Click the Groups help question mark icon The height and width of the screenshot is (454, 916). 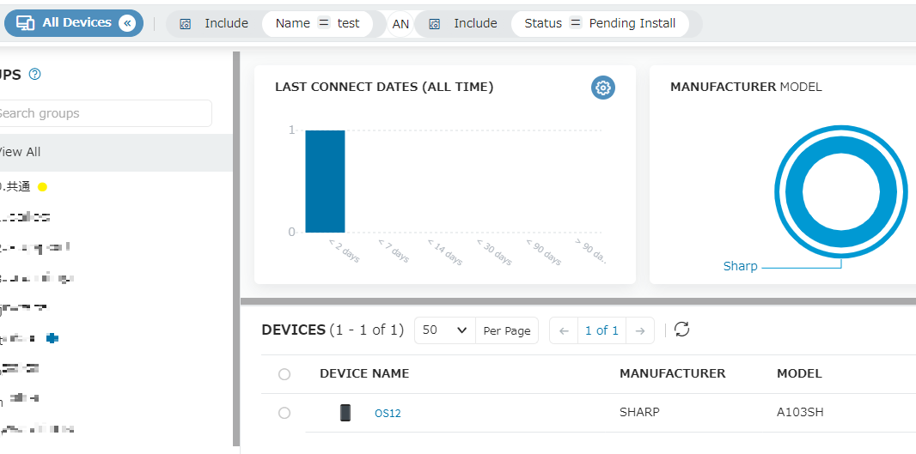[x=35, y=74]
